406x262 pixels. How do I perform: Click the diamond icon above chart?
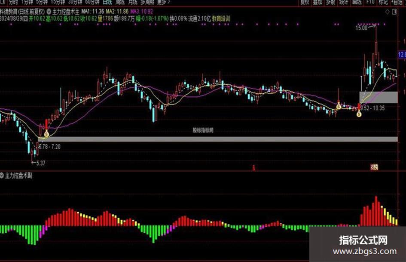(388, 12)
